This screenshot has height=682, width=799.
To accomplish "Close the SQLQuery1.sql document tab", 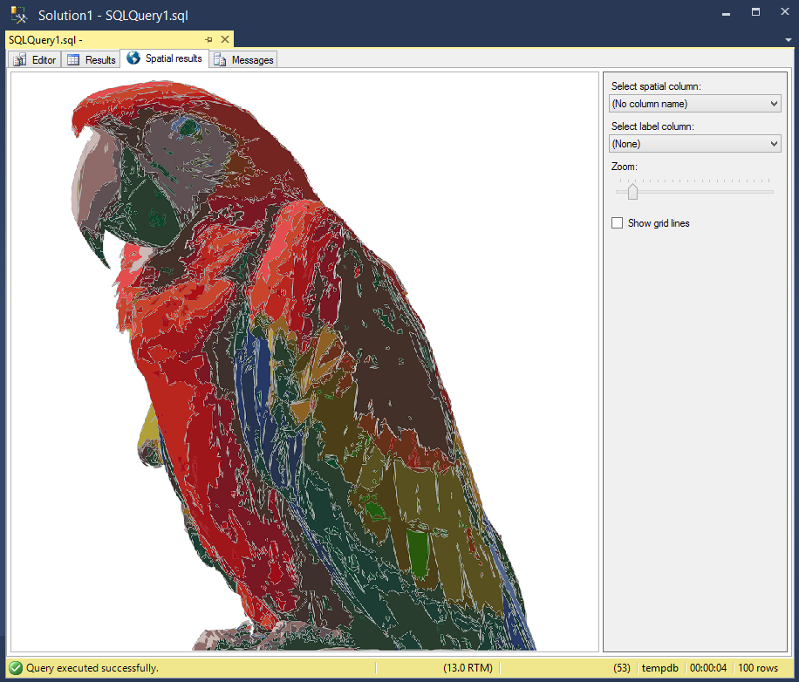I will pyautogui.click(x=225, y=38).
